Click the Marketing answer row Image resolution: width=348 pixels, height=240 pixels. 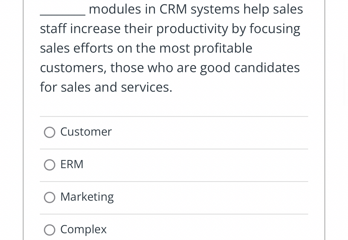(174, 197)
